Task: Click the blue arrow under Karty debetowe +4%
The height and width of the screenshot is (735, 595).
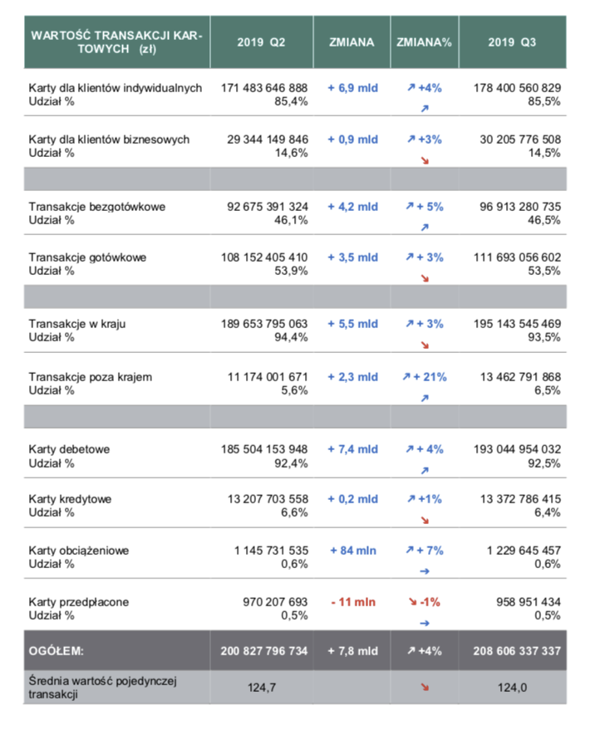Action: tap(425, 470)
